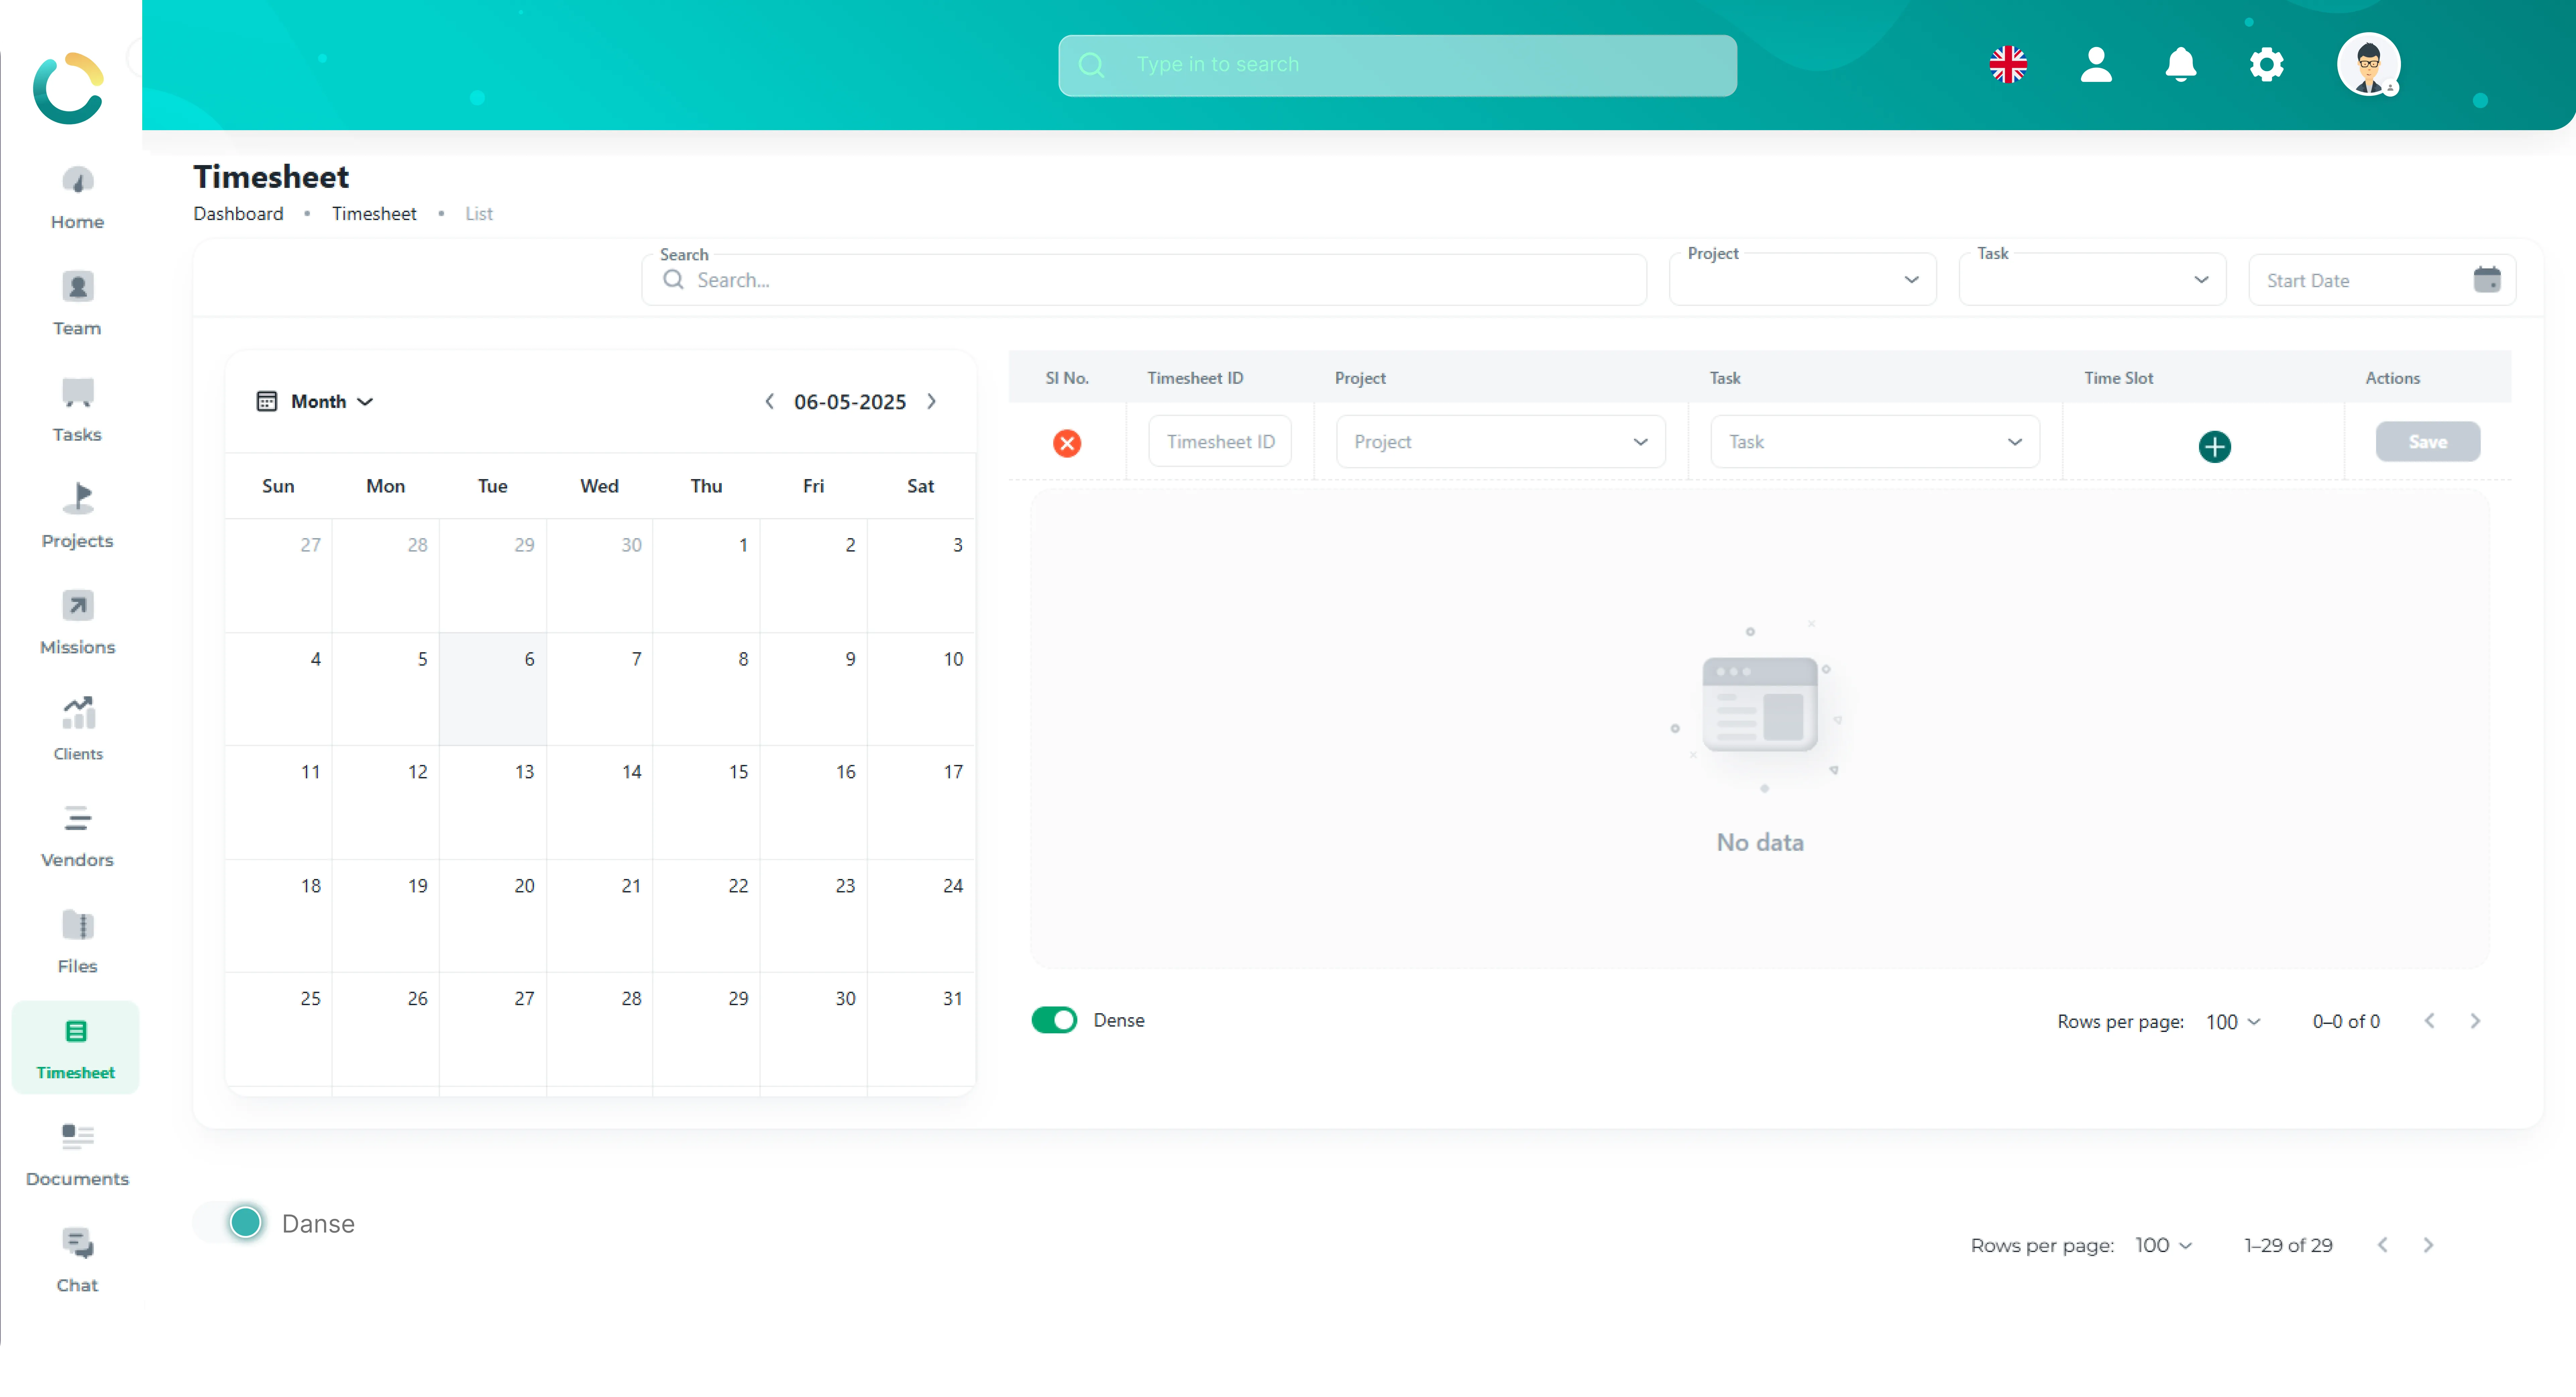Image resolution: width=2576 pixels, height=1397 pixels.
Task: Click the Start Date calendar icon
Action: [2487, 280]
